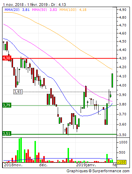Click the Graphiques Surperformance.com credit text
Screen dimensions: 132x174
coord(98,171)
